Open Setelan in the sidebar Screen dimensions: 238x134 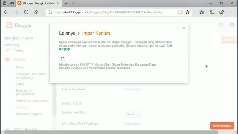pos(20,60)
